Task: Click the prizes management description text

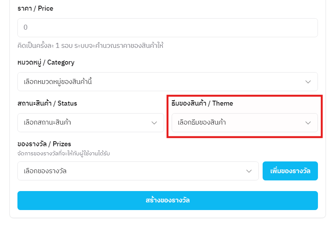Action: click(66, 153)
